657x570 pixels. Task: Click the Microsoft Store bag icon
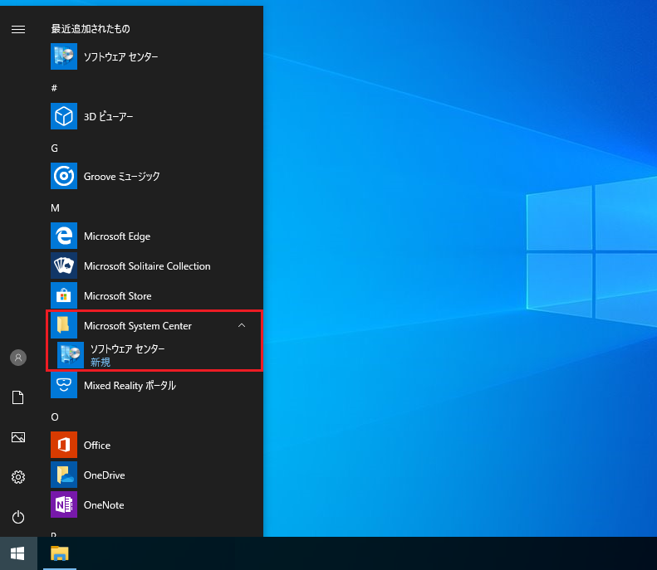tap(64, 295)
